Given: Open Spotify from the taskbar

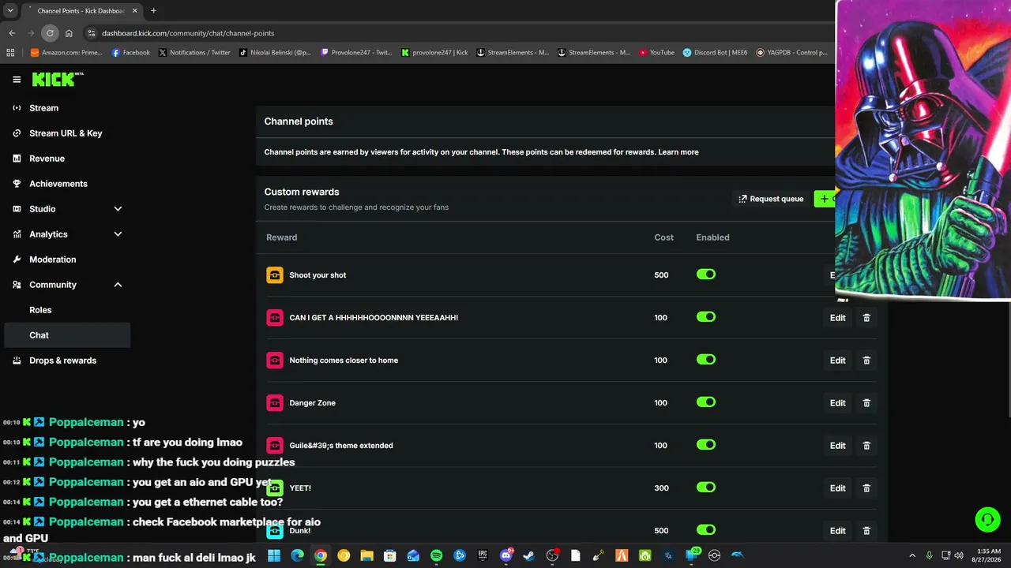Looking at the screenshot, I should tap(437, 555).
